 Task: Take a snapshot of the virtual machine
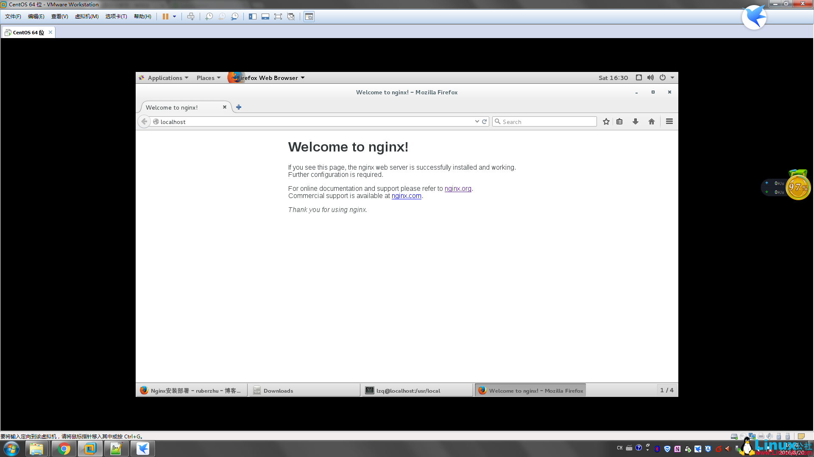(x=209, y=17)
